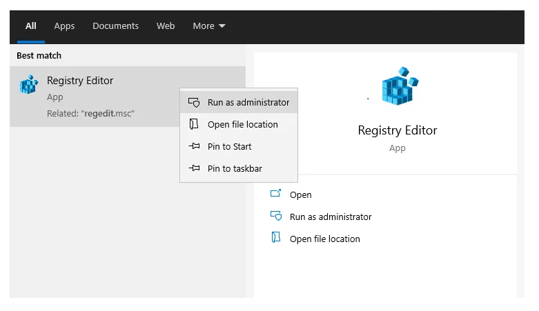Switch to the All search tab
539x311 pixels.
click(30, 26)
